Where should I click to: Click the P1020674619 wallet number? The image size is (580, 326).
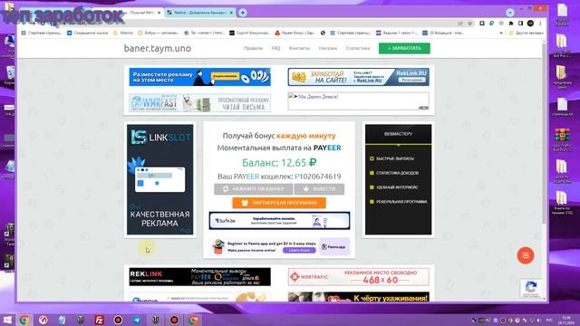(x=318, y=177)
